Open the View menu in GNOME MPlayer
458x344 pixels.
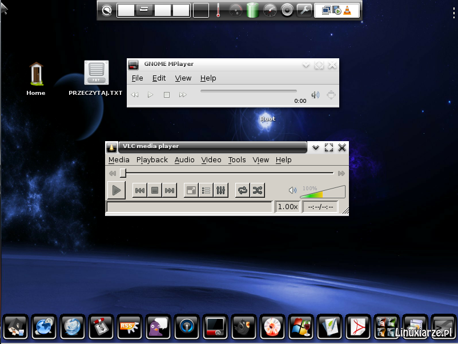click(x=183, y=78)
